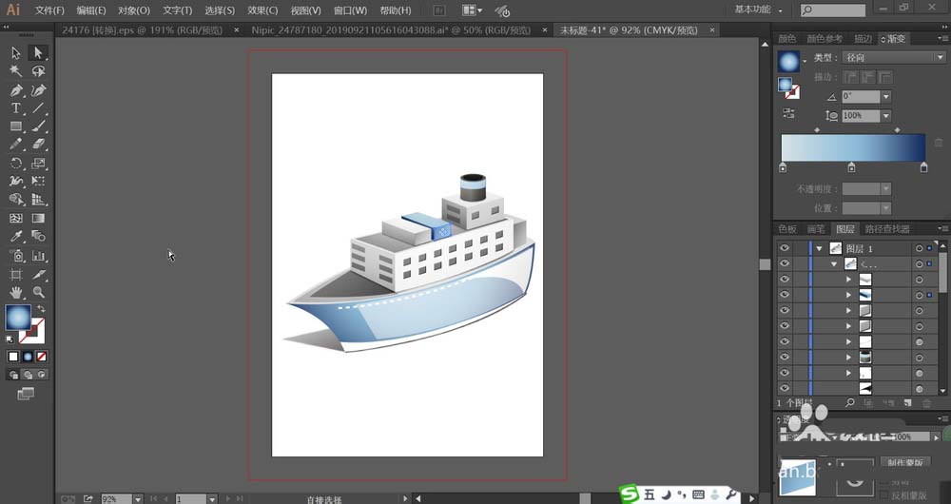Open the 类型 径向 gradient type dropdown
This screenshot has width=951, height=504.
[893, 58]
